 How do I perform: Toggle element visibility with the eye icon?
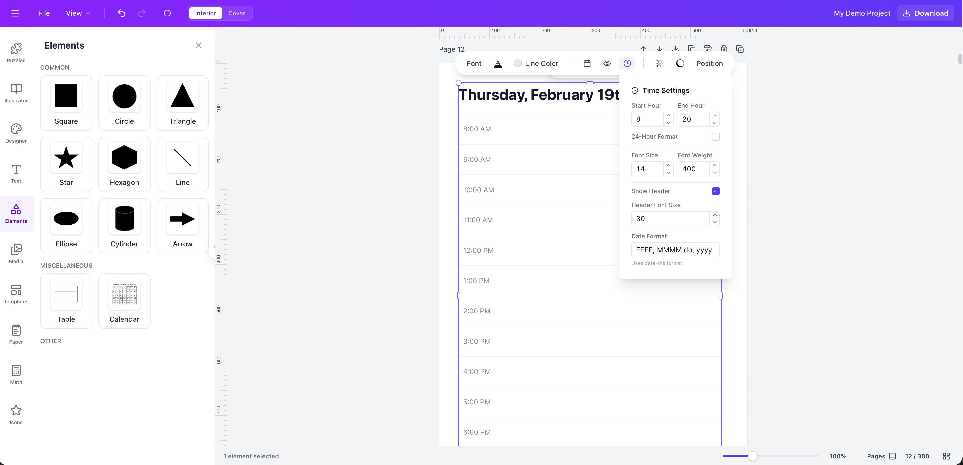coord(607,63)
